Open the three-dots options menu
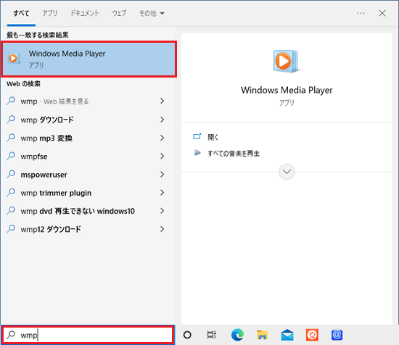This screenshot has width=399, height=345. pyautogui.click(x=361, y=13)
